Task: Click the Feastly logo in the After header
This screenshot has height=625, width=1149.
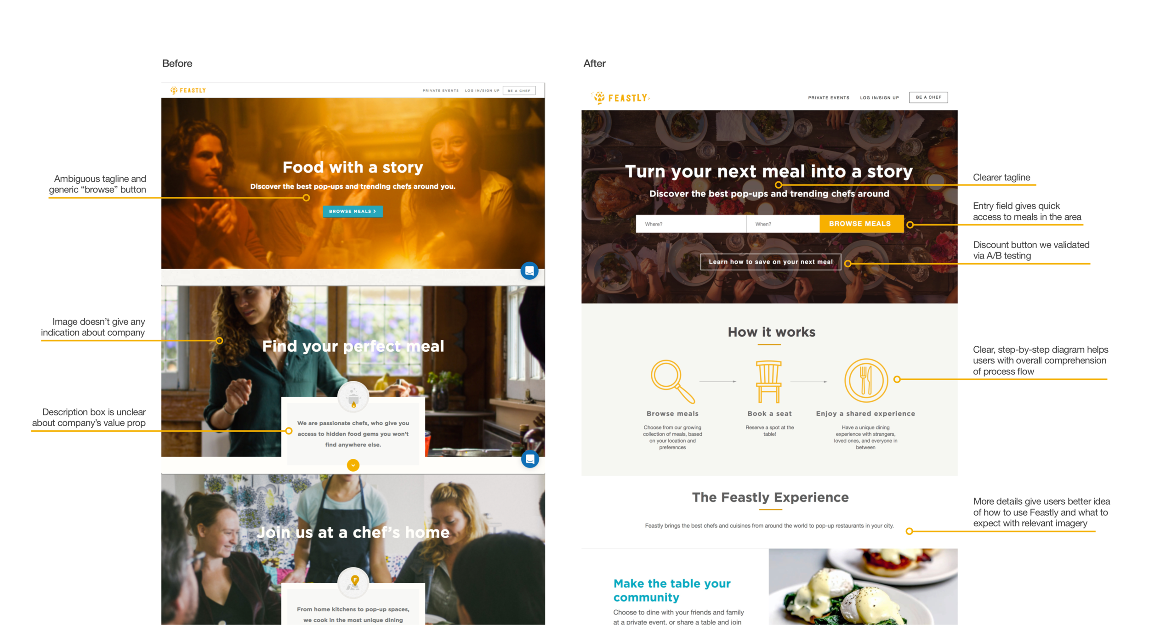Action: coord(620,98)
